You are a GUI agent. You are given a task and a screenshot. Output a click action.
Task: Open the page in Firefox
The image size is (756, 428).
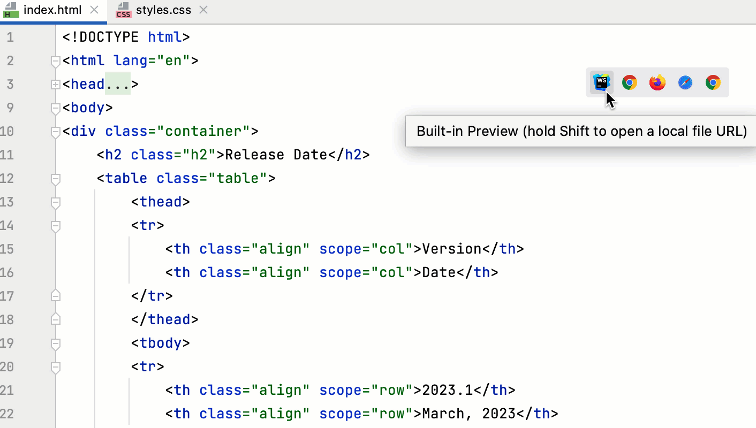pos(657,82)
